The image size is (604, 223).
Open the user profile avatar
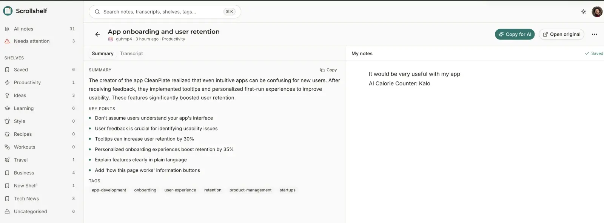tap(597, 12)
